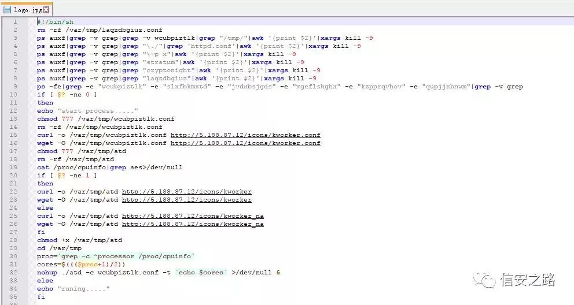Click line number 1 in the margin
Image resolution: width=574 pixels, height=305 pixels.
click(15, 22)
